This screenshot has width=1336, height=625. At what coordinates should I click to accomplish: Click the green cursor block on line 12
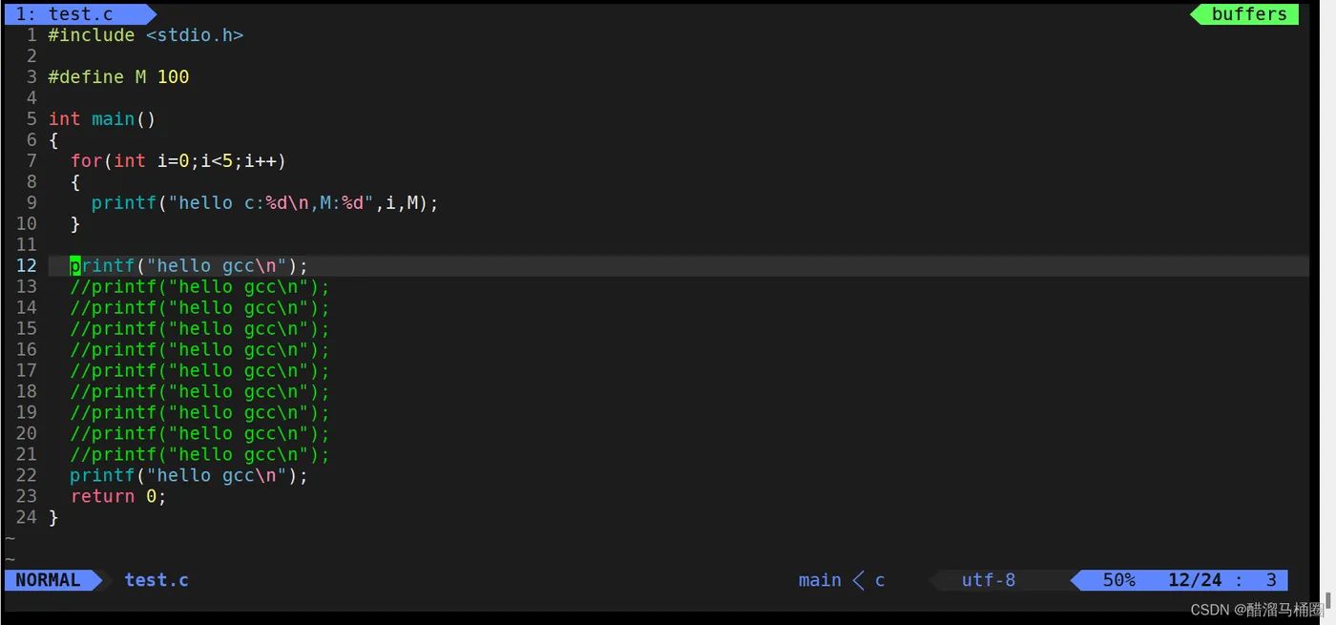tap(75, 265)
